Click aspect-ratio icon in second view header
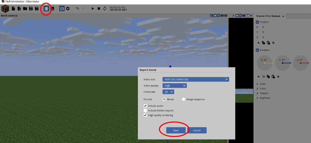 coord(244,16)
